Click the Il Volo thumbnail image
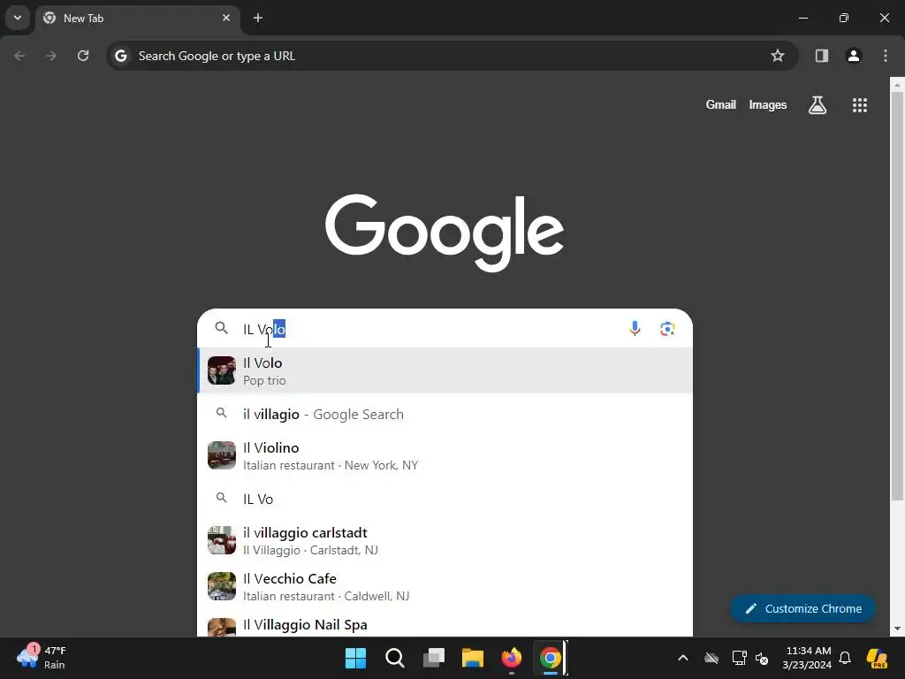The height and width of the screenshot is (679, 905). click(222, 370)
